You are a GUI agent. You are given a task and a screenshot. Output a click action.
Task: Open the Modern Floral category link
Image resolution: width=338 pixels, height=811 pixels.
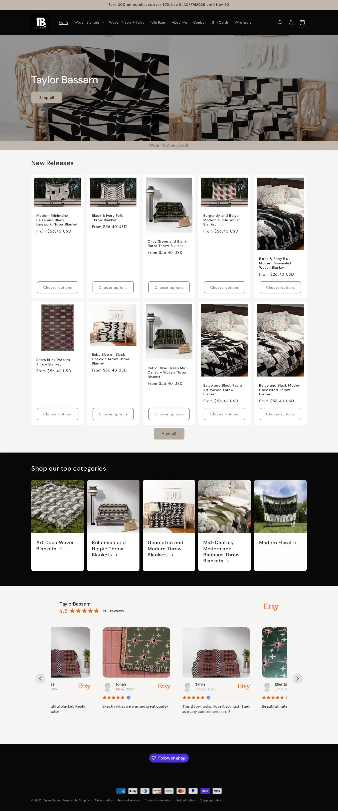278,542
